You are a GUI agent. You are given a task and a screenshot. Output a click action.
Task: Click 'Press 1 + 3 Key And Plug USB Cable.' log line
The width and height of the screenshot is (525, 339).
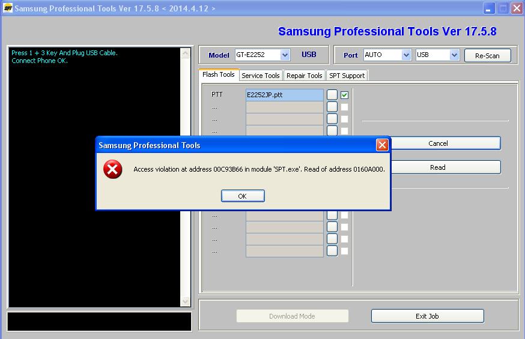tap(65, 53)
